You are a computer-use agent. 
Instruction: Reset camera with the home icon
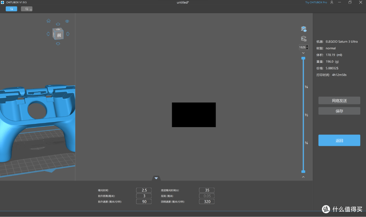coord(48,21)
